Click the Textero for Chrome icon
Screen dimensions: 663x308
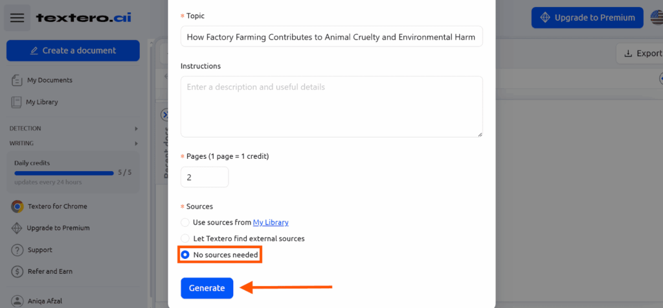click(x=17, y=207)
